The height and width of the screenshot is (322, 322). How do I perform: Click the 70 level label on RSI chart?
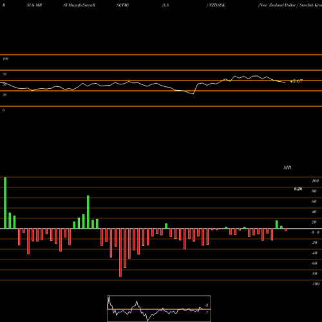tap(5, 74)
